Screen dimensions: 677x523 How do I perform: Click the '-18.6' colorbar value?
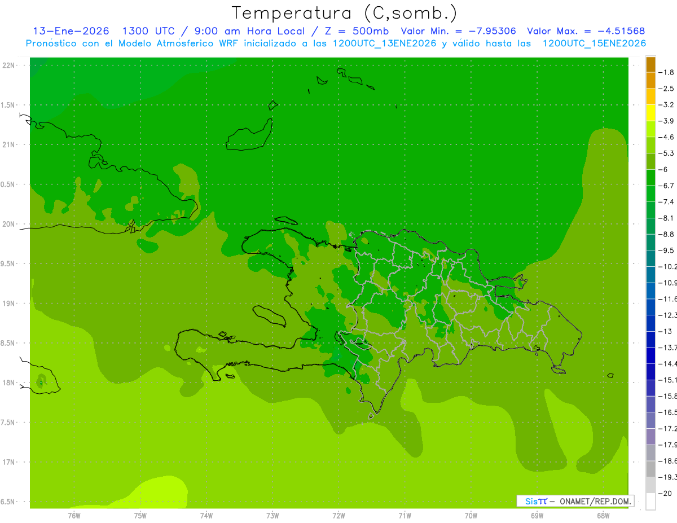668,460
